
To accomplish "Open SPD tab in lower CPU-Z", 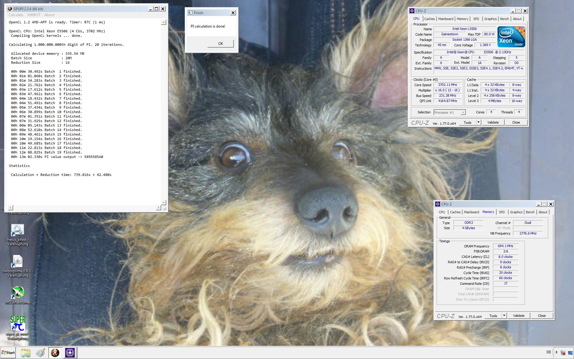I will point(502,212).
